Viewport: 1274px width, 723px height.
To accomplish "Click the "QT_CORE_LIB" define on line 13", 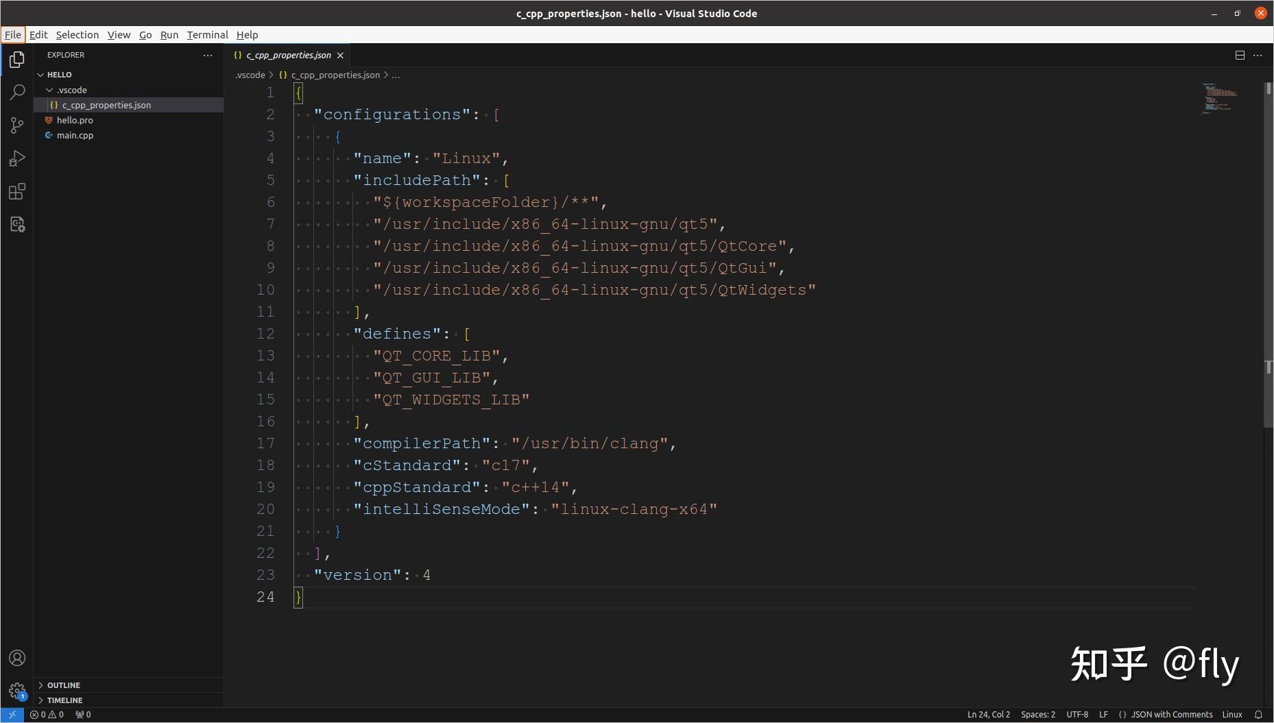I will (x=437, y=356).
